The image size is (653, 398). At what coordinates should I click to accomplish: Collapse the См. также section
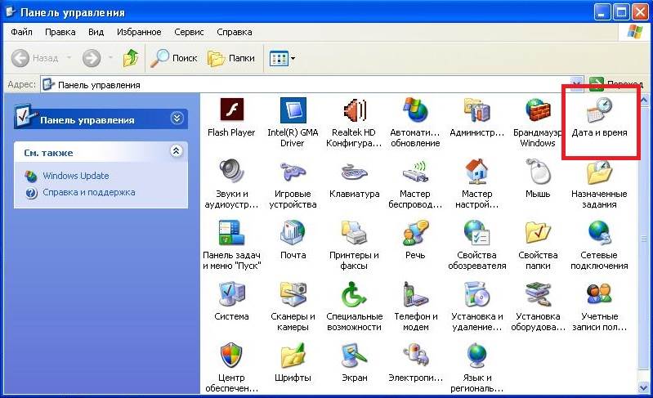[x=176, y=151]
